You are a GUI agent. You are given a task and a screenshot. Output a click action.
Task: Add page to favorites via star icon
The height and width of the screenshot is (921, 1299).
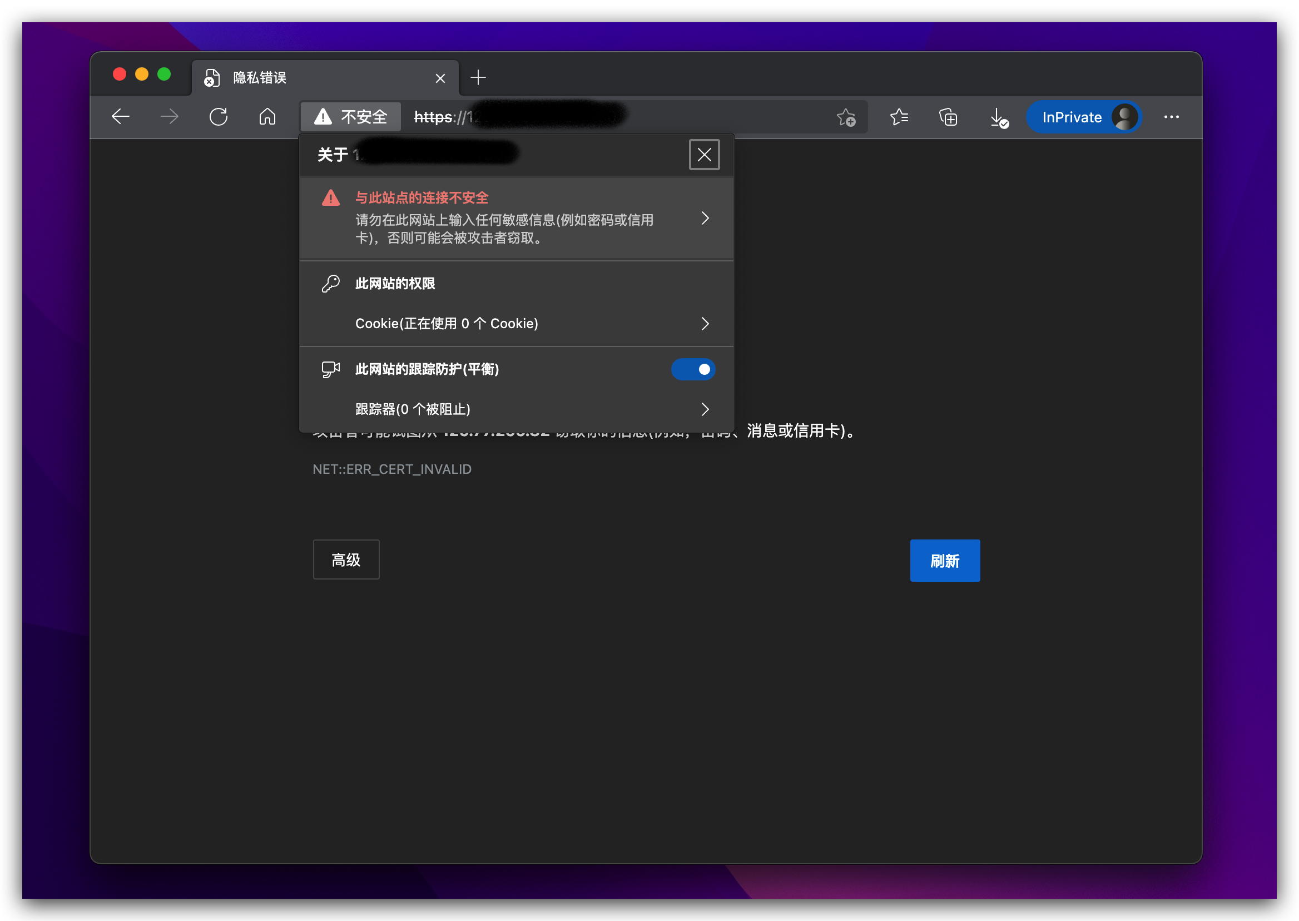tap(845, 117)
